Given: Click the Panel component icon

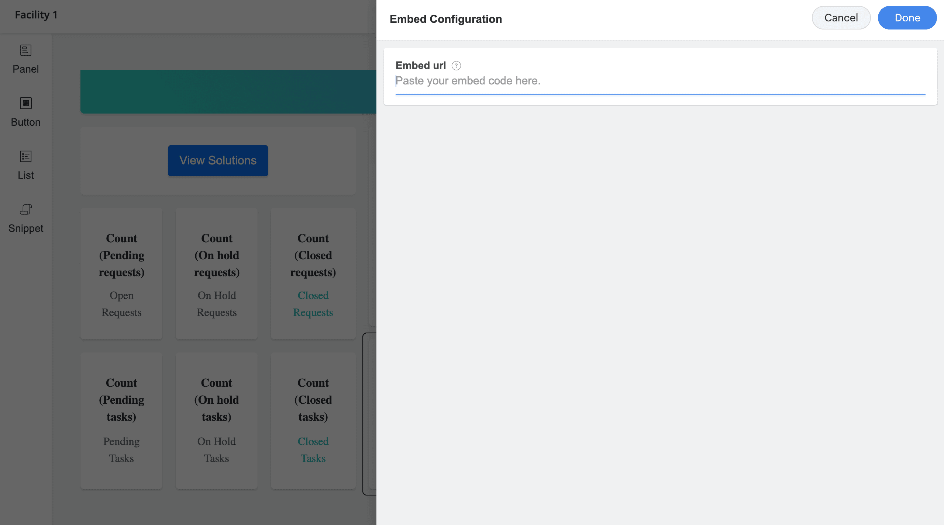Looking at the screenshot, I should [x=25, y=50].
